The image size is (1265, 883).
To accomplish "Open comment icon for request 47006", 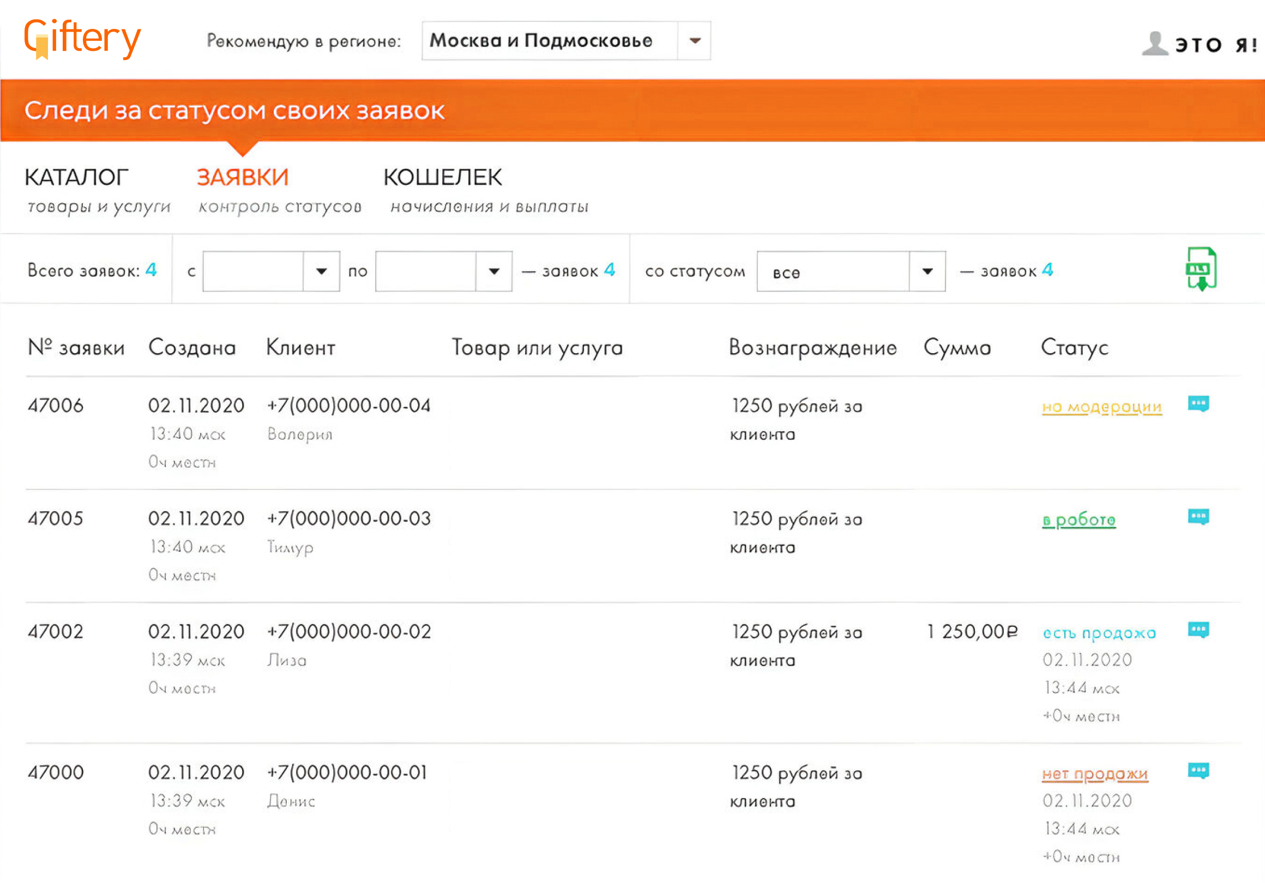I will click(1198, 404).
